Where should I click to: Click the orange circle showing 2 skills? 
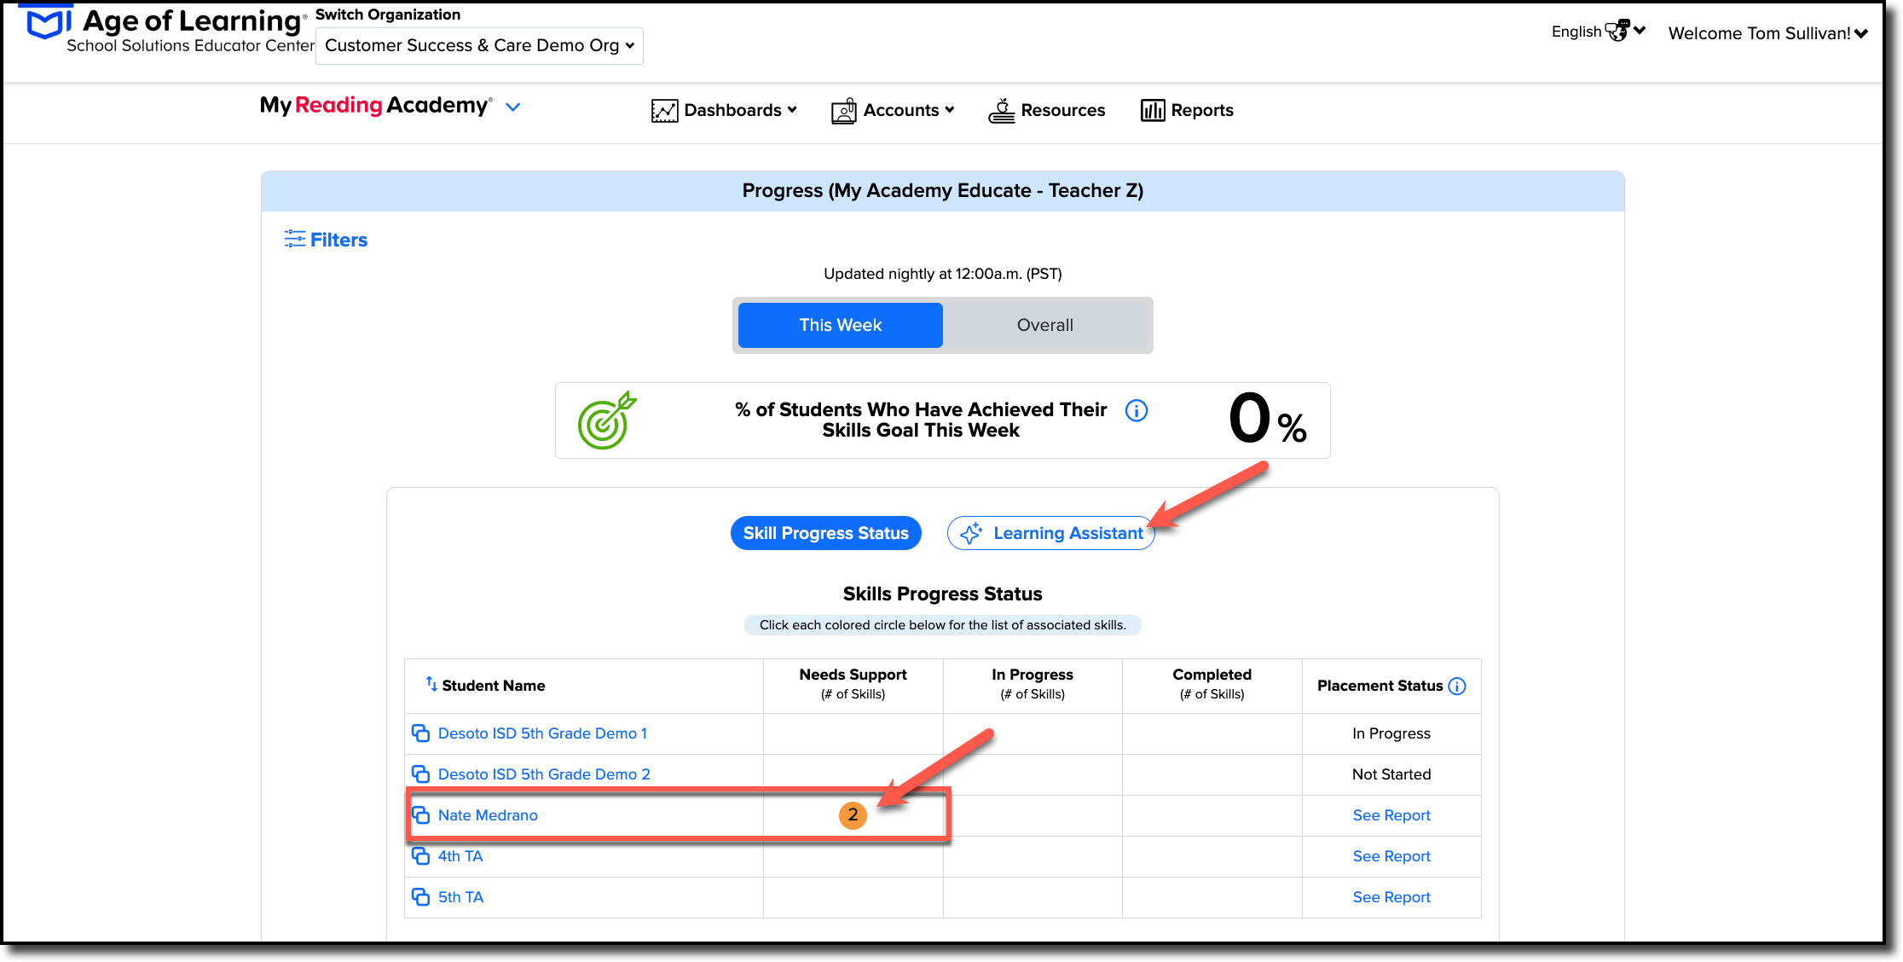[853, 814]
